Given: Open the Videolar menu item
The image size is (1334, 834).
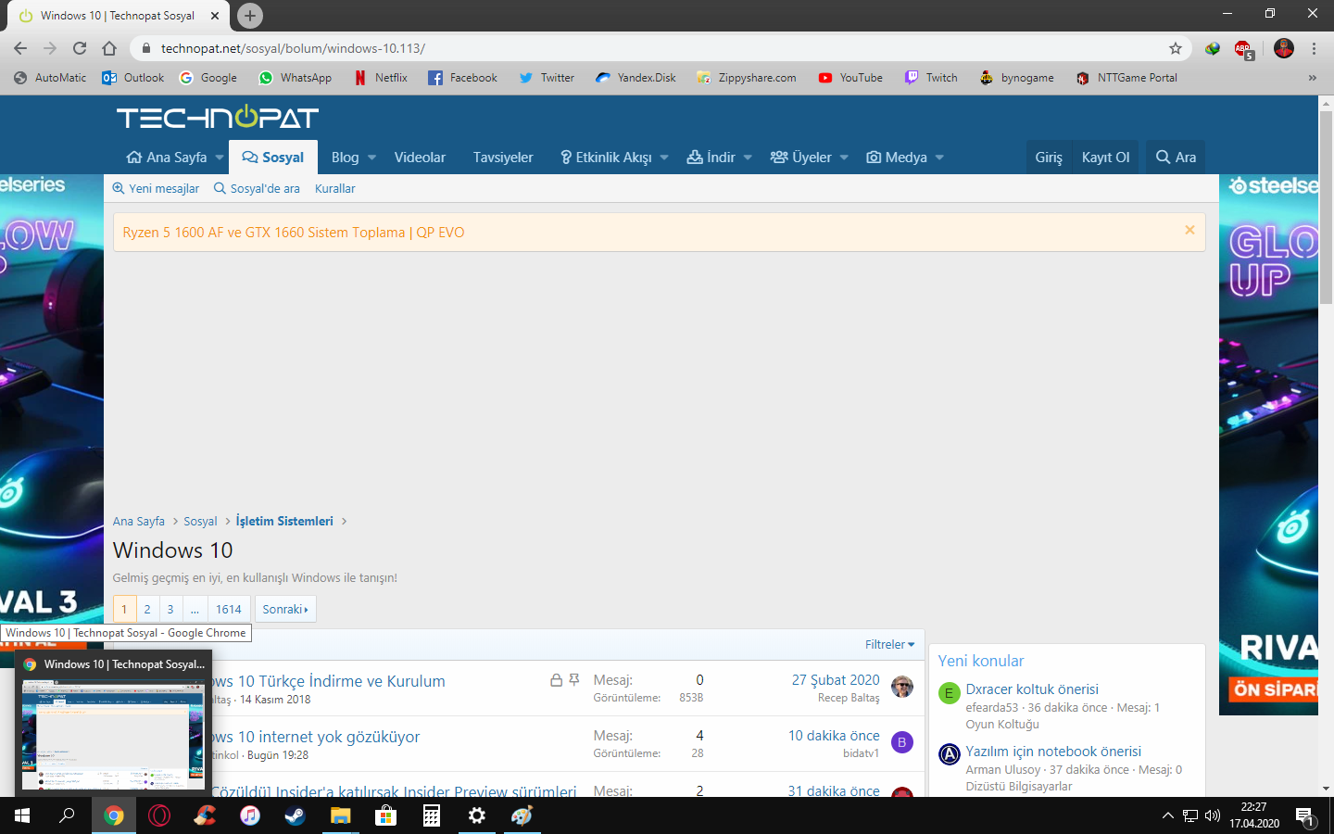Looking at the screenshot, I should coord(420,158).
